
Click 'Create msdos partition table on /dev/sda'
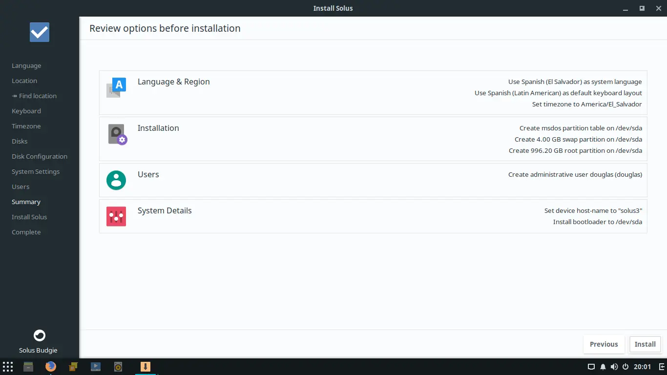(x=581, y=128)
